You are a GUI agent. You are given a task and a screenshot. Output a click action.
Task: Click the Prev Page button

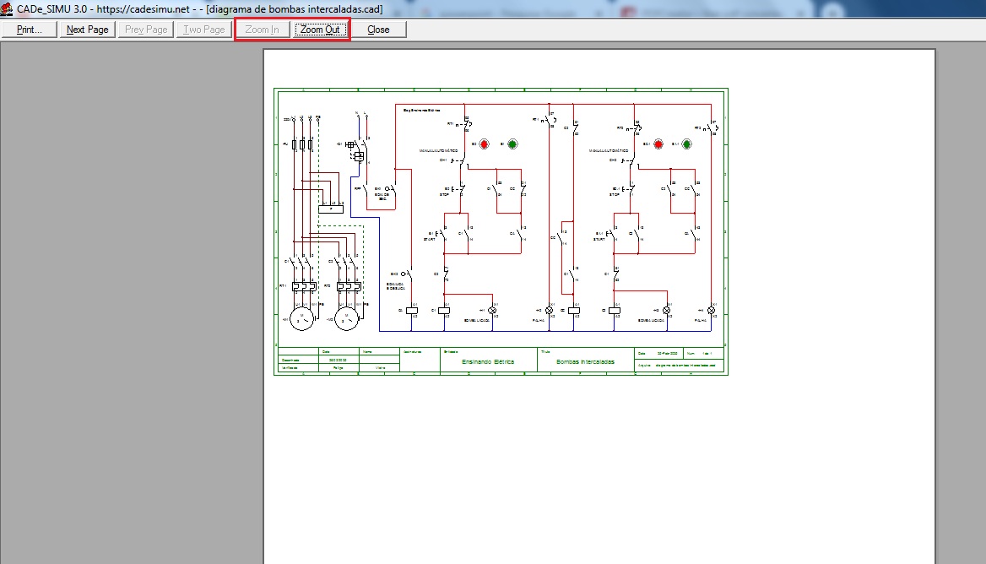tap(146, 30)
